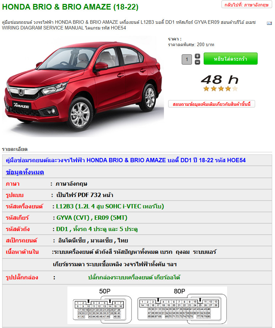Click the GYVA (CVT), ER09 gear code text
Screen dimensions: 275x328
tap(92, 218)
